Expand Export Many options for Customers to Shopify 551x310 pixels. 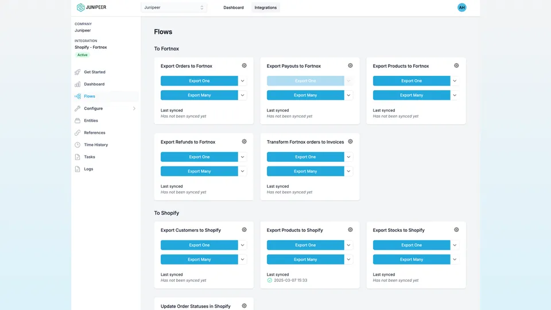tap(242, 259)
